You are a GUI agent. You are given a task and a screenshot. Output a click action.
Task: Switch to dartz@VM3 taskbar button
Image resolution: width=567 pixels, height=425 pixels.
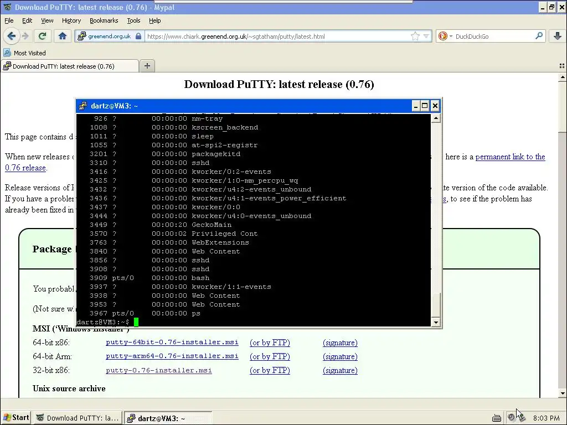click(x=168, y=418)
